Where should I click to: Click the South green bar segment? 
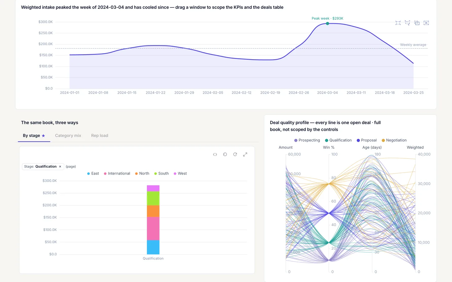(153, 198)
